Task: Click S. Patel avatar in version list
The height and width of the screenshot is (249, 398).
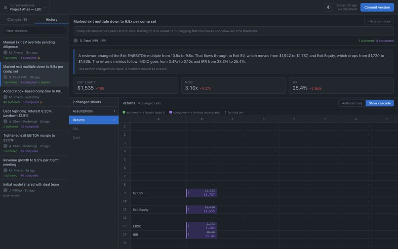Action: click(x=5, y=77)
